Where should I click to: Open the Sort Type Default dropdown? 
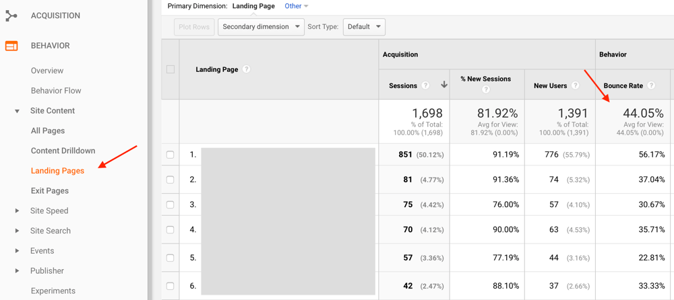click(364, 27)
